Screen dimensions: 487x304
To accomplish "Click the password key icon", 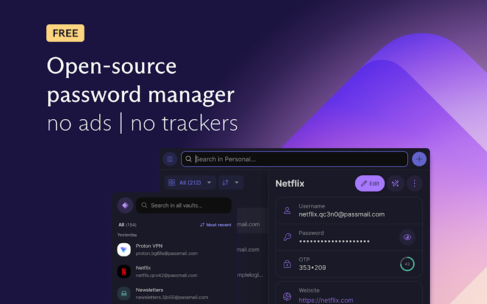I will coord(287,237).
